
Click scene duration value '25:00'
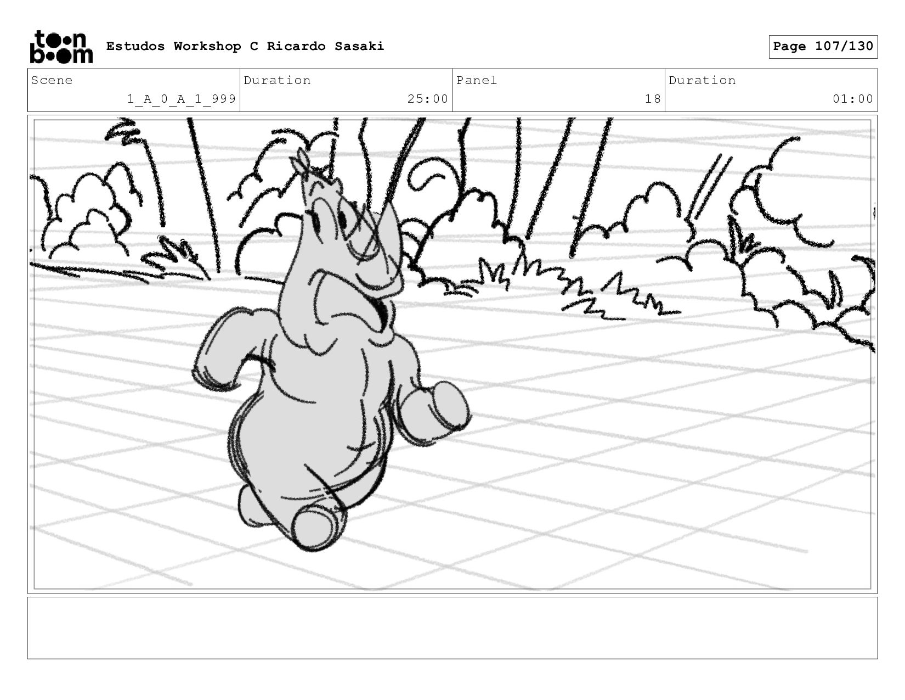428,99
